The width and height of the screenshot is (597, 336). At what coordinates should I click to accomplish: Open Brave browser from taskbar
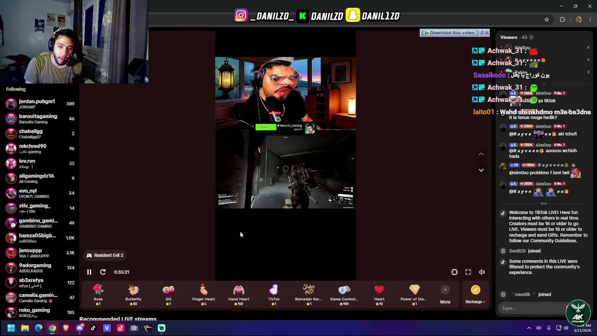tap(66, 328)
